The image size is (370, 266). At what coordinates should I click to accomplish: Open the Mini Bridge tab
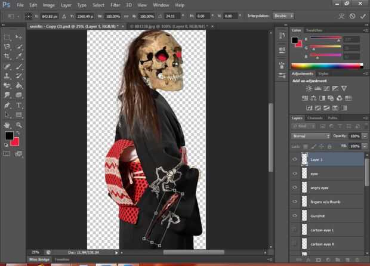(39, 259)
